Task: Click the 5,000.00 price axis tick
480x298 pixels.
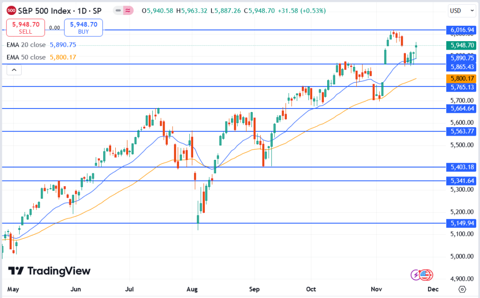Action: tap(462, 256)
